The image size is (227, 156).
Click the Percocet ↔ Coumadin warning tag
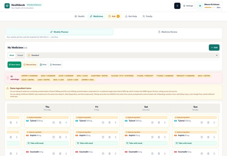click(x=185, y=76)
